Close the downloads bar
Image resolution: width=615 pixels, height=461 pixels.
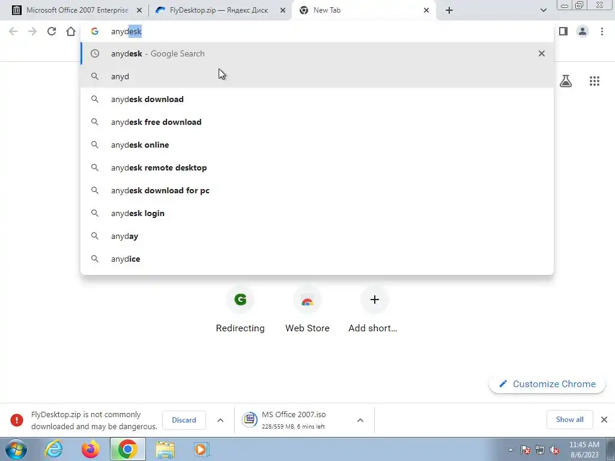coord(604,420)
